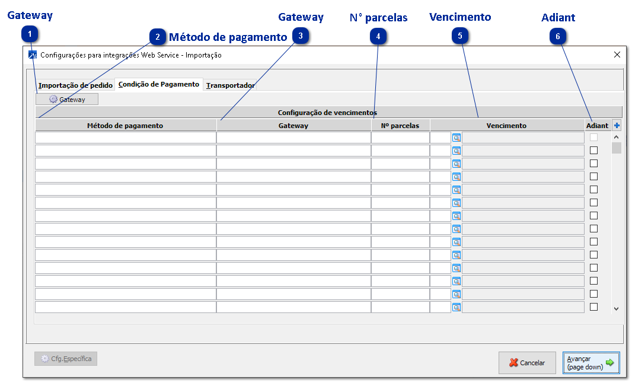Screen dimensions: 632x383
Task: Open the Vencimento lookup on the first row
Action: 456,137
